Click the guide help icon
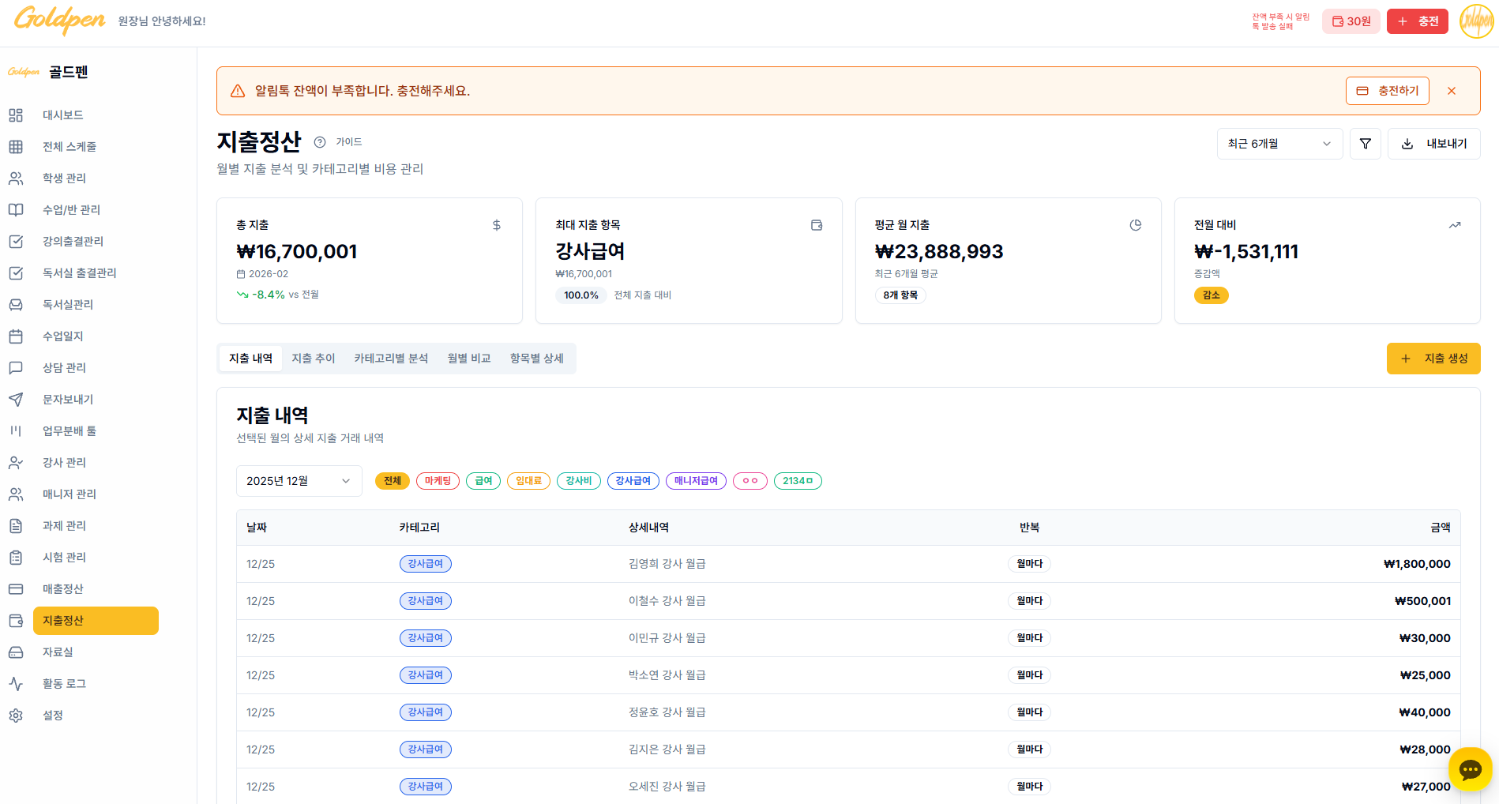 (x=320, y=142)
